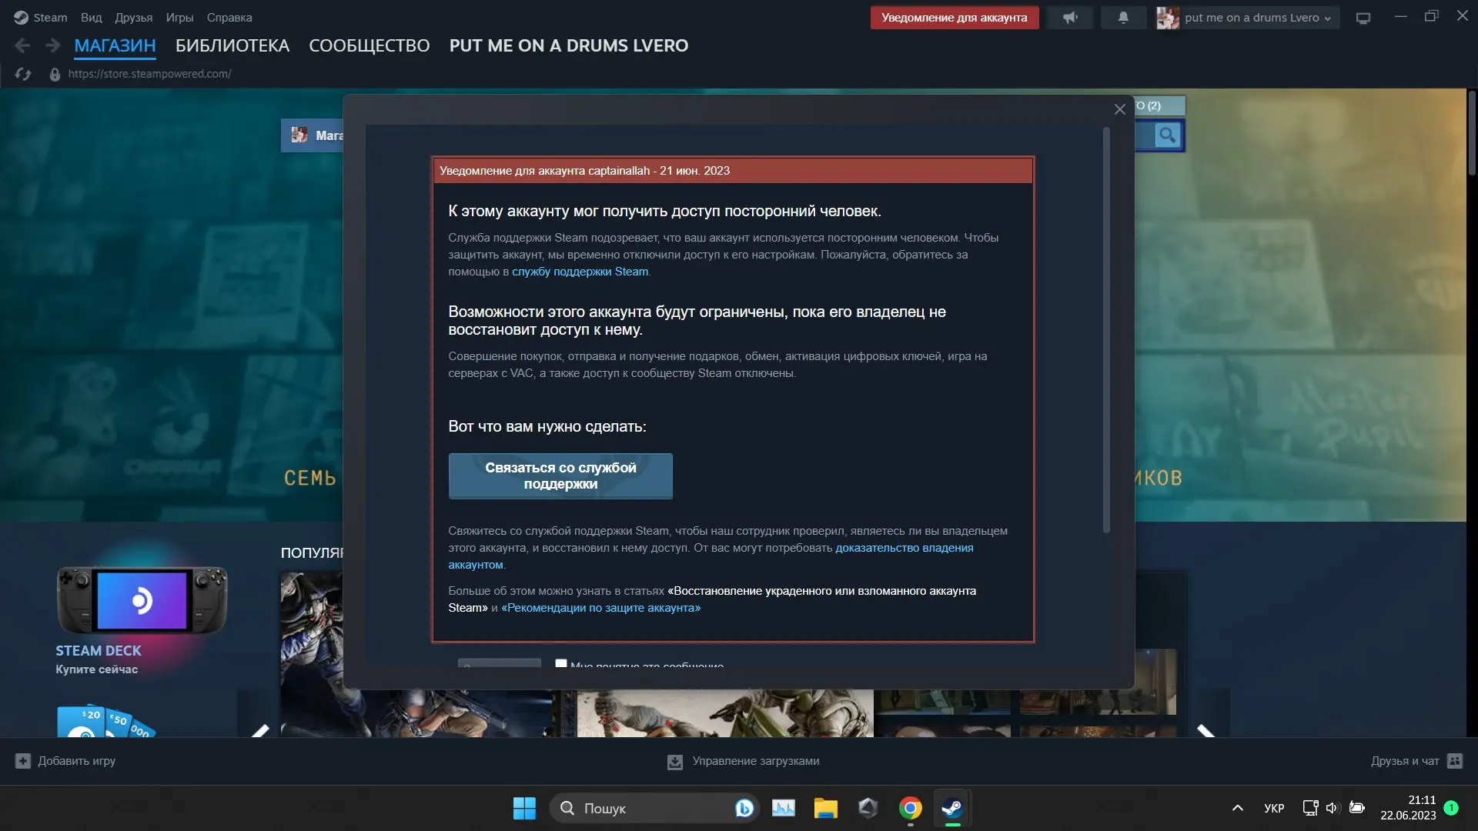Click the taskbar photo viewer app icon
This screenshot has height=831, width=1478.
click(783, 808)
